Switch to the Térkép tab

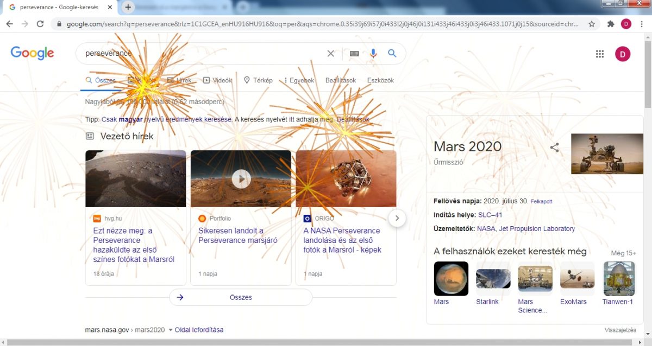(x=258, y=80)
